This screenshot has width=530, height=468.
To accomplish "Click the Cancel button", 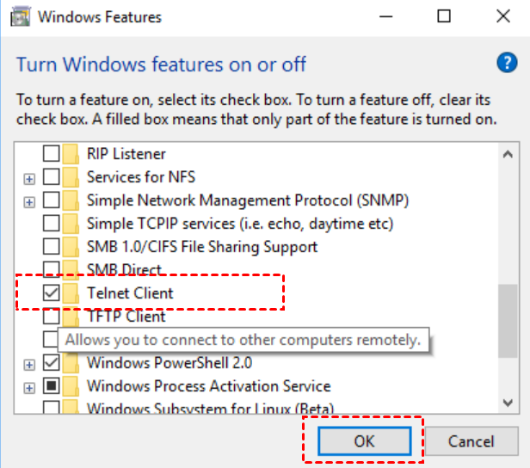I will tap(471, 441).
